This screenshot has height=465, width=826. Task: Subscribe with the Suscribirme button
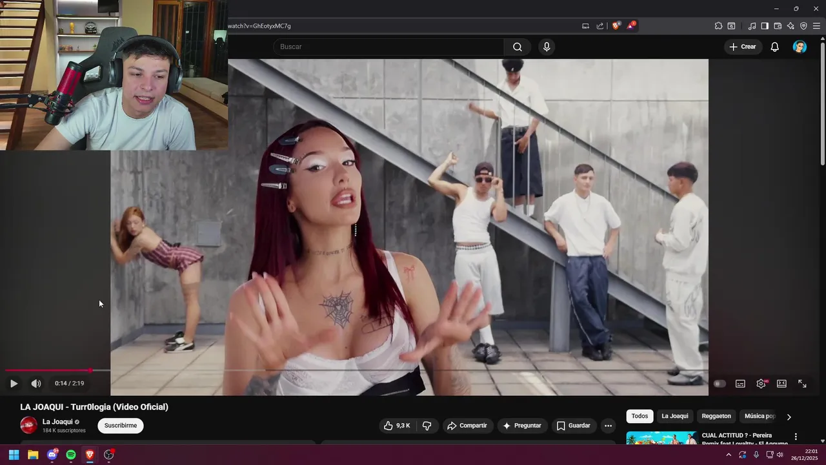coord(121,426)
